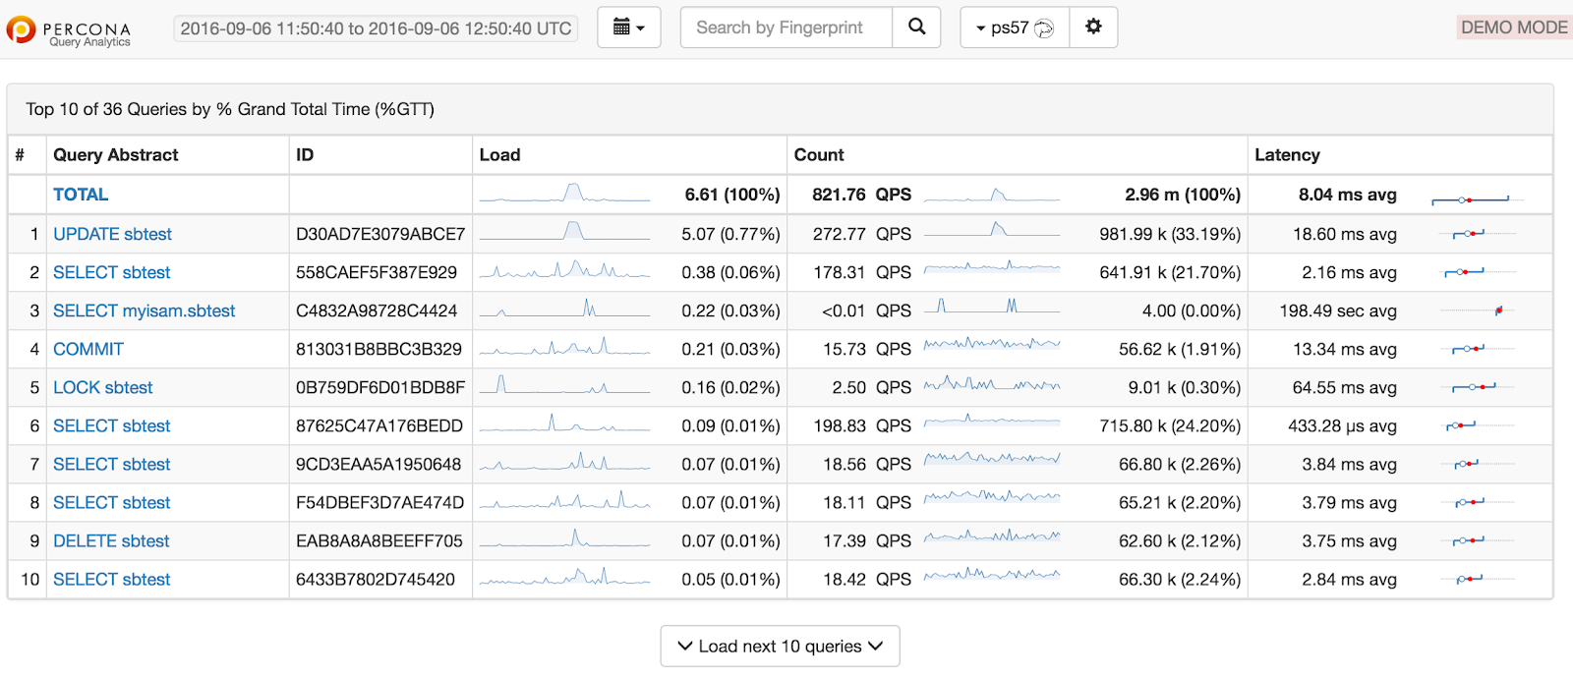1573x677 pixels.
Task: Click the Count column header
Action: [819, 154]
